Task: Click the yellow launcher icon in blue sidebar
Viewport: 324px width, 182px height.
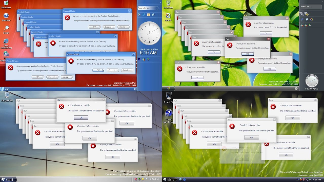Action: [x=148, y=15]
